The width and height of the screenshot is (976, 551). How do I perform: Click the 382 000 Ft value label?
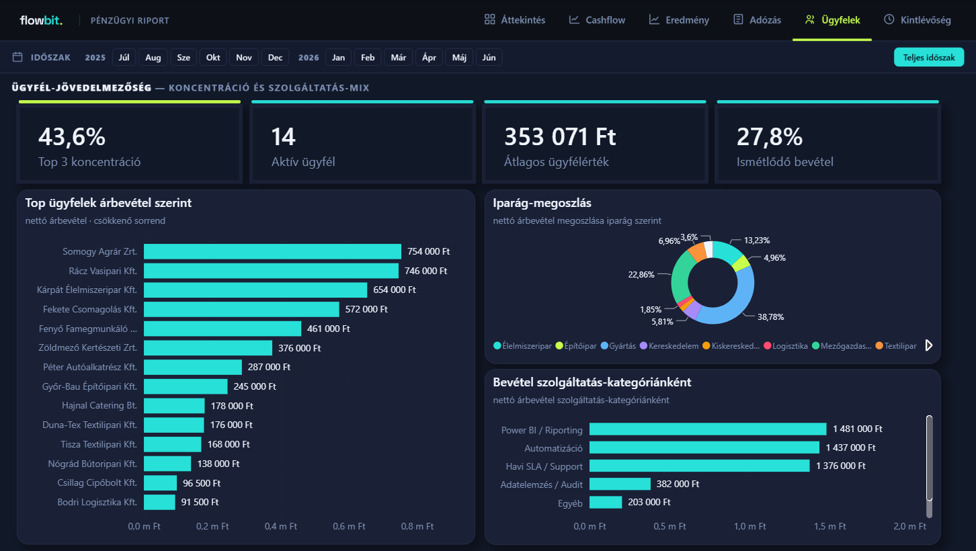(x=678, y=484)
